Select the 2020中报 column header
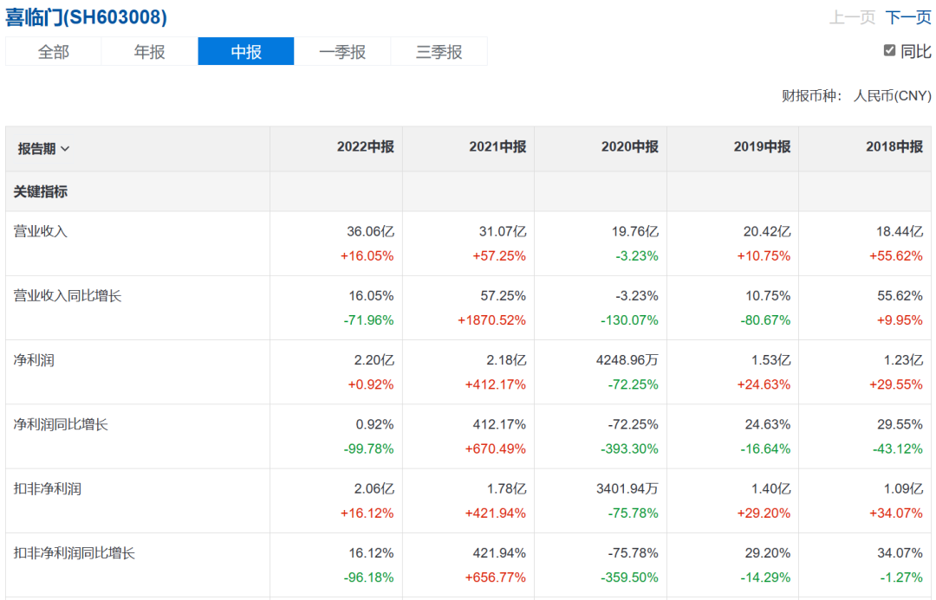Screen dimensions: 936x600 (629, 147)
